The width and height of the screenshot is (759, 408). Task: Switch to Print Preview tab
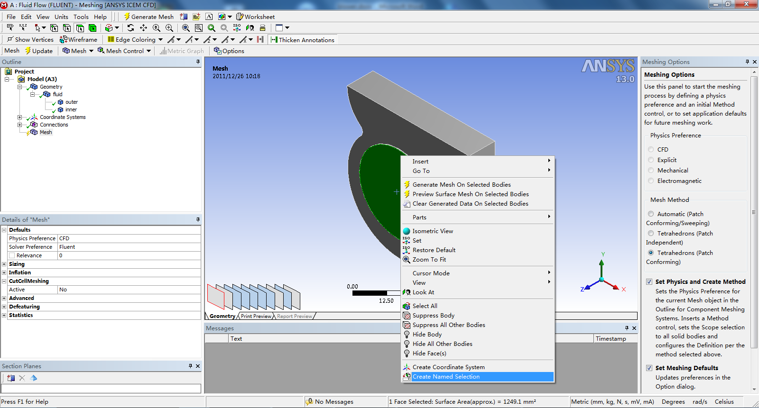click(x=256, y=316)
